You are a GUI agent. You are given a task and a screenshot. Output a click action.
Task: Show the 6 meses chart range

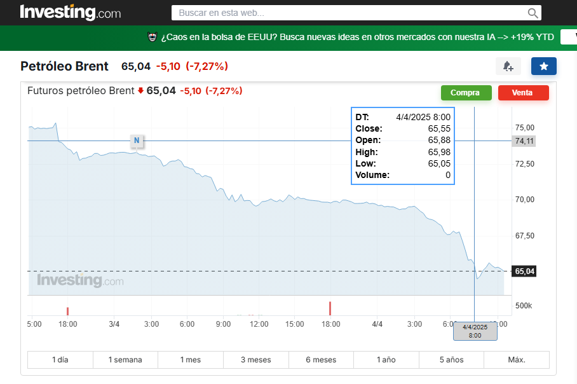[x=321, y=360]
